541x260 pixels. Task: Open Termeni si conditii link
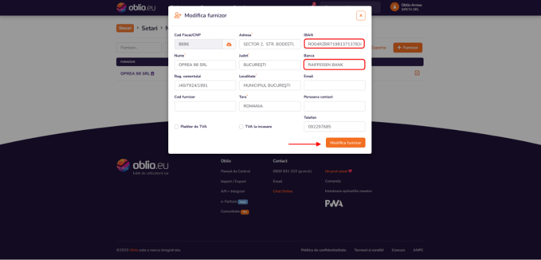point(369,250)
